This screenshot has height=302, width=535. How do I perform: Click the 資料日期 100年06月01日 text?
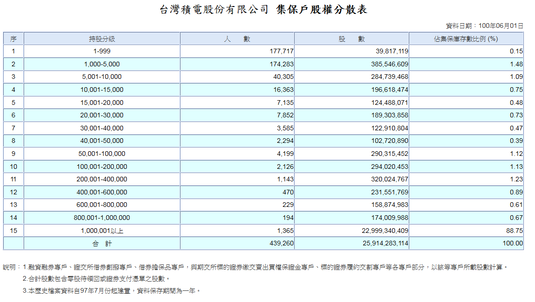[x=484, y=26]
